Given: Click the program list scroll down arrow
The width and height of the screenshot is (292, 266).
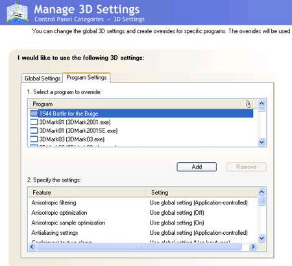Looking at the screenshot, I should point(262,142).
